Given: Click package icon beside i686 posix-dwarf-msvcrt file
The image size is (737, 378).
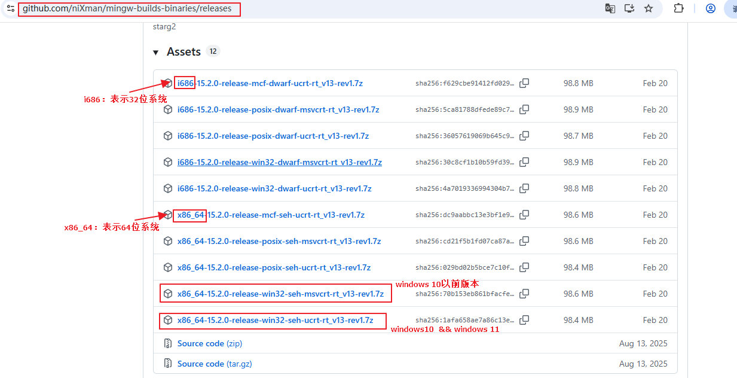Looking at the screenshot, I should tap(168, 109).
